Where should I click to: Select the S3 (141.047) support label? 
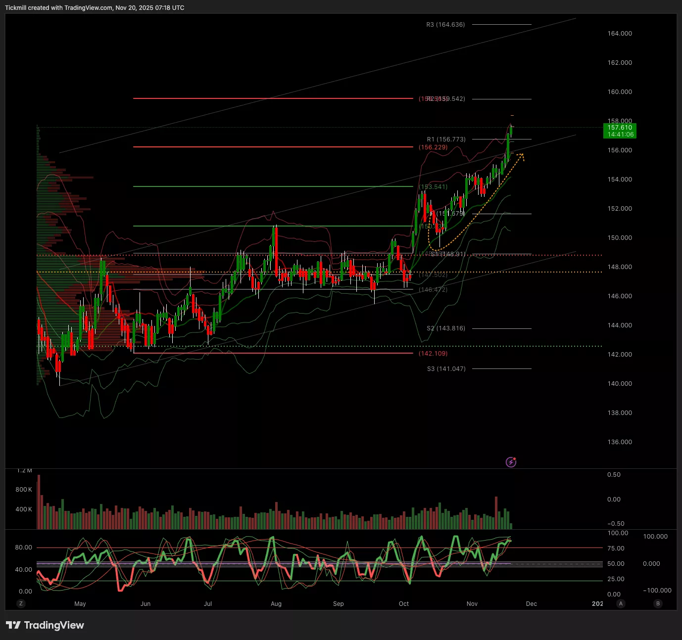[446, 369]
